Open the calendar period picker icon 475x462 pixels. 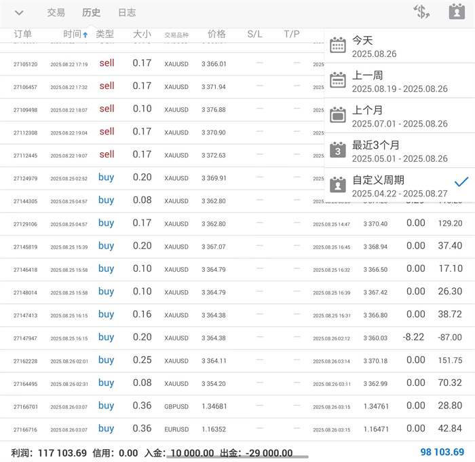tap(456, 12)
